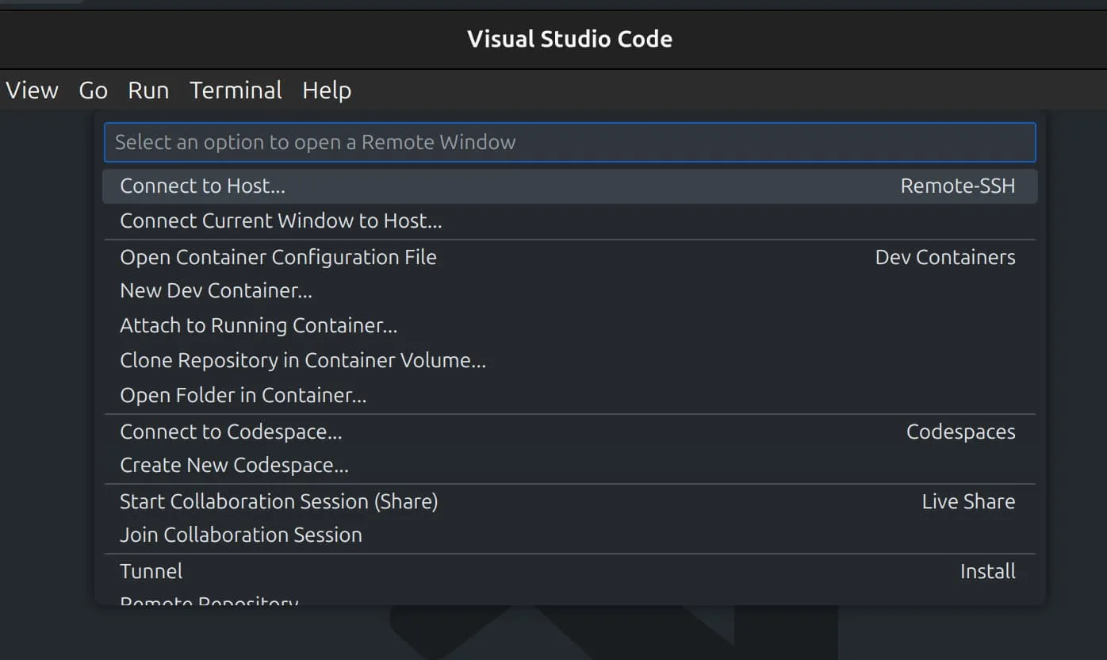Open the Terminal menu

tap(236, 90)
